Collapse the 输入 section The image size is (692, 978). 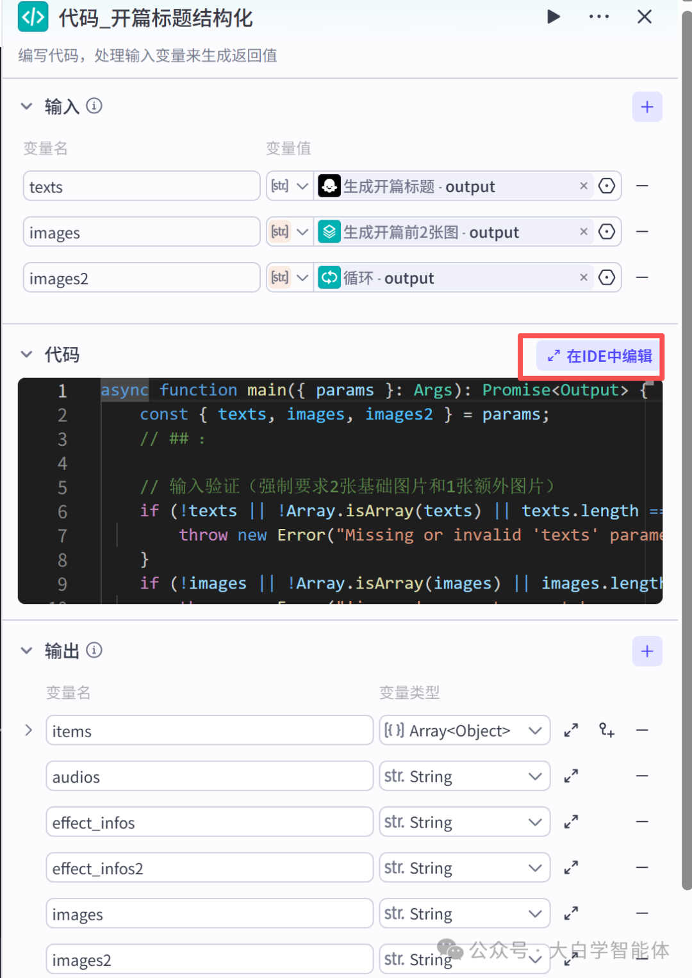[x=26, y=106]
